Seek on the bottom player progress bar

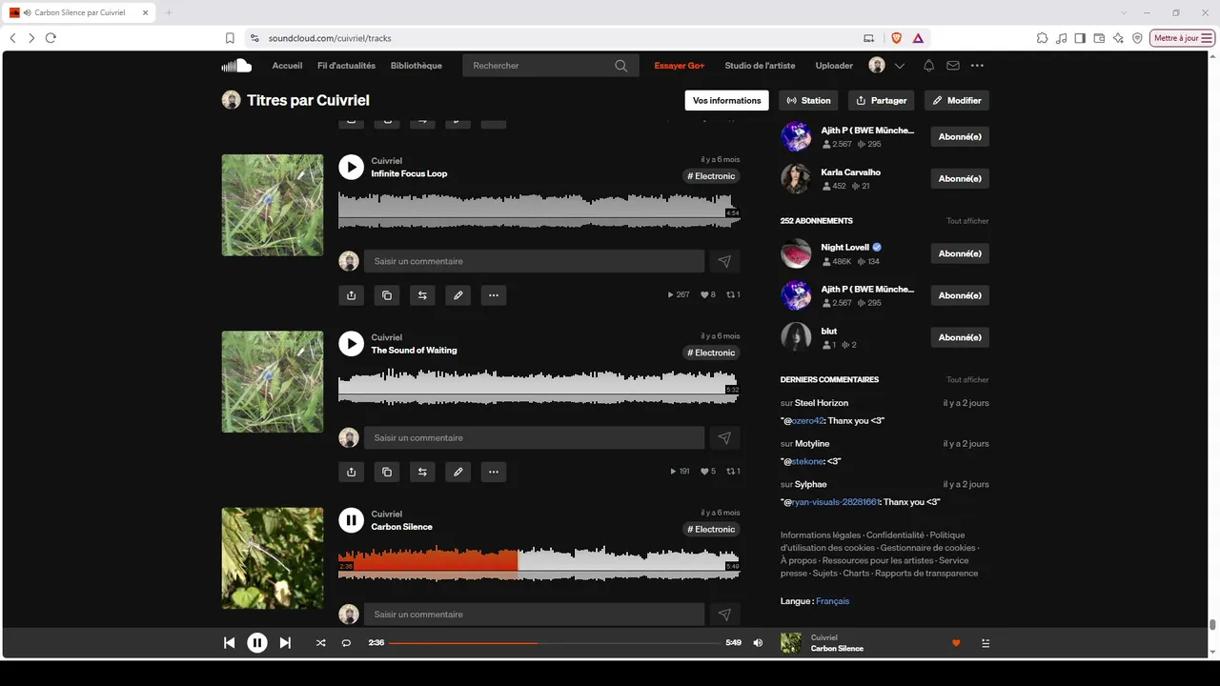(x=555, y=643)
